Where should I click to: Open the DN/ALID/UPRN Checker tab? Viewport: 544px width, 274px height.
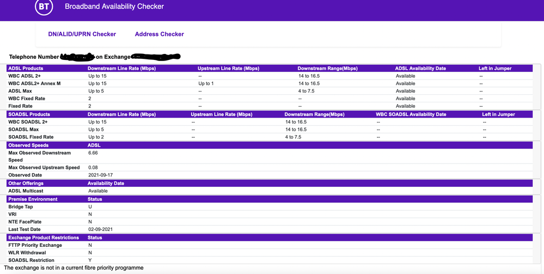point(82,34)
